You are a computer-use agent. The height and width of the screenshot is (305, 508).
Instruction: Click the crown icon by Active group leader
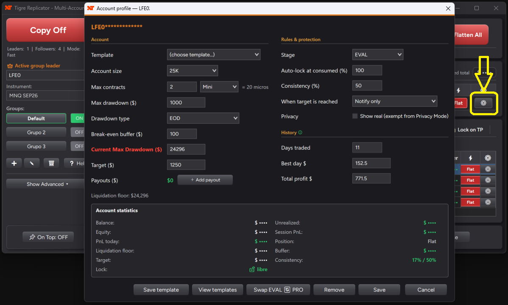[x=10, y=66]
